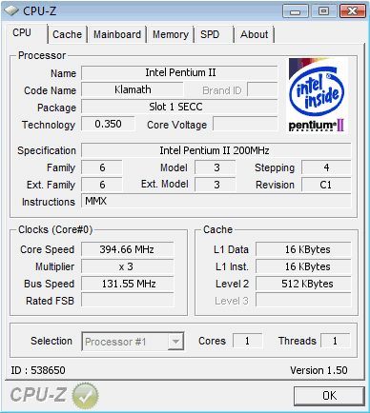Viewport: 370px width, 413px height.
Task: Click the OK button
Action: pos(329,396)
